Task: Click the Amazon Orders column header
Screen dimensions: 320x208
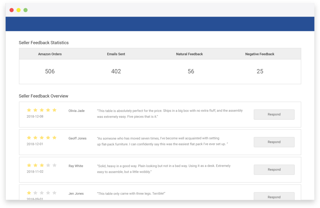Action: pyautogui.click(x=50, y=54)
